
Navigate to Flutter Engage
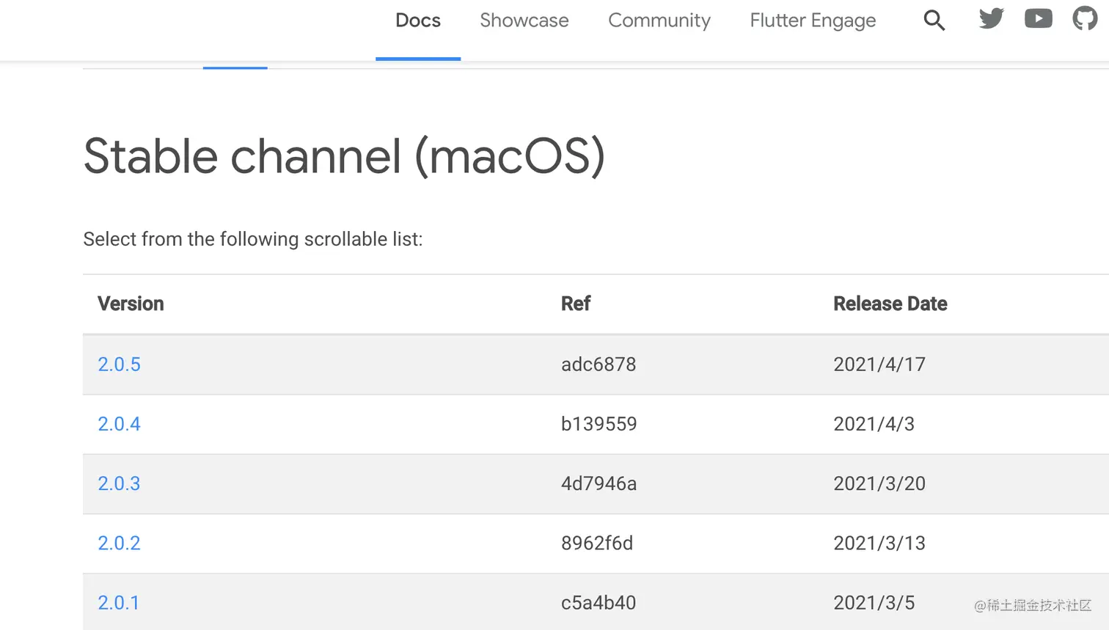(x=813, y=21)
